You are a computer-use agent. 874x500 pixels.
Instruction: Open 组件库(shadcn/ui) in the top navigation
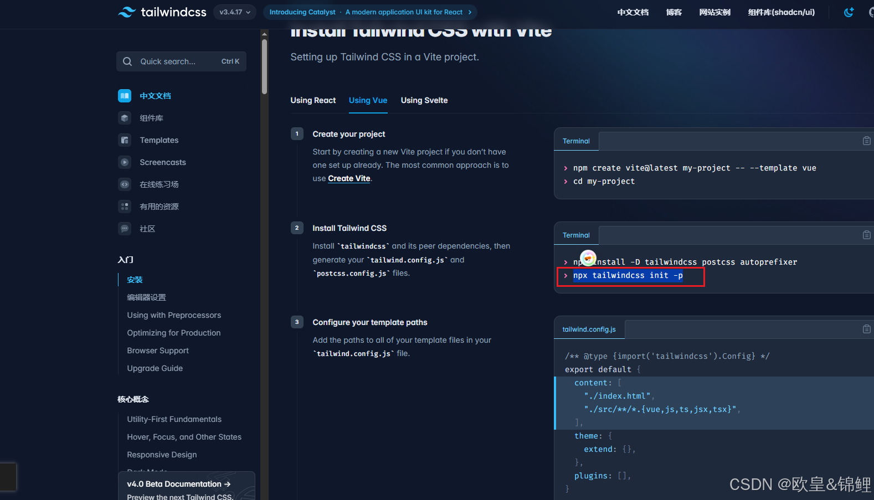782,12
